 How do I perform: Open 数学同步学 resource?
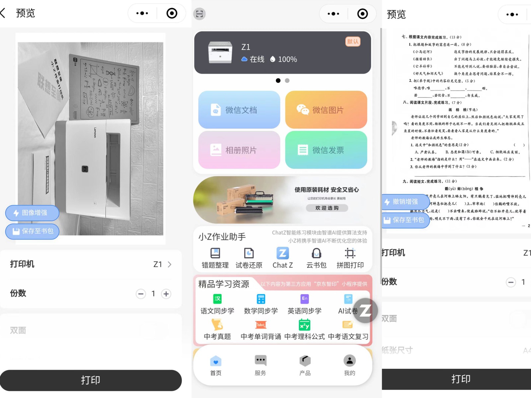tap(261, 304)
